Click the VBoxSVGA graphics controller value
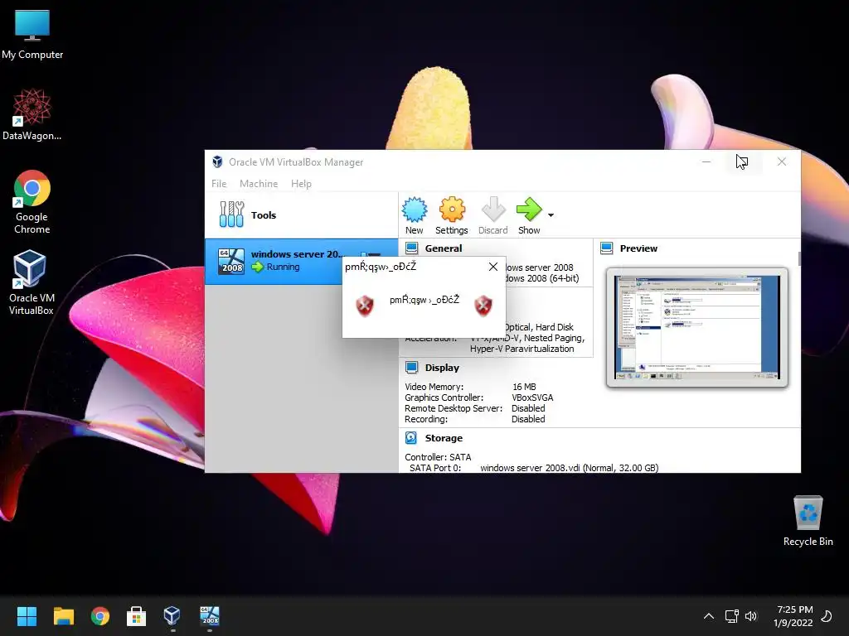Image resolution: width=849 pixels, height=636 pixels. point(532,397)
